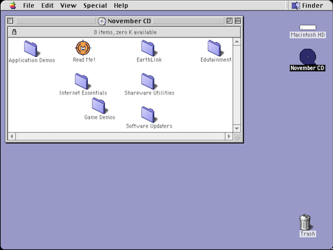This screenshot has height=250, width=333.
Task: Open the Special menu
Action: (x=95, y=6)
